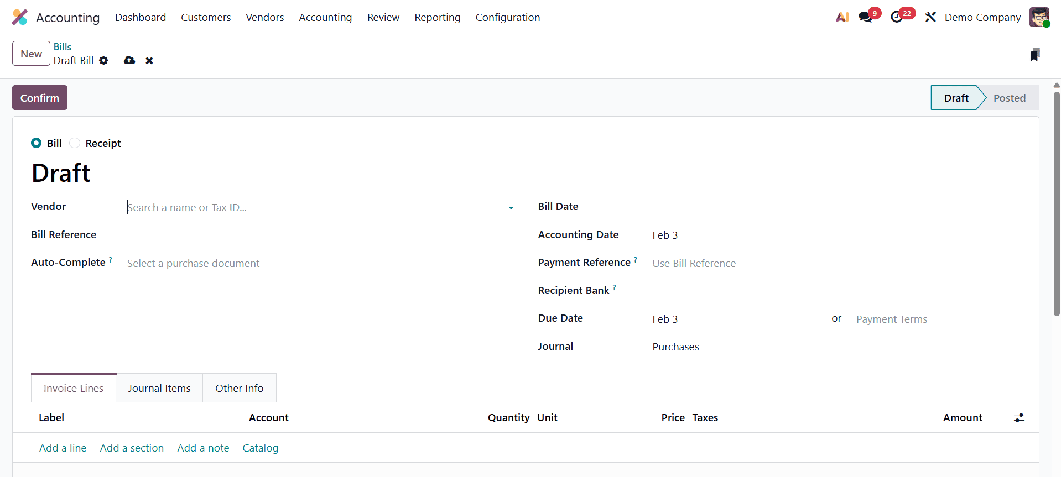Click the Accounting app logo icon
The width and height of the screenshot is (1061, 477).
click(x=20, y=17)
